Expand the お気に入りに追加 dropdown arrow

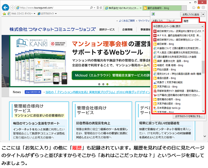(203, 14)
